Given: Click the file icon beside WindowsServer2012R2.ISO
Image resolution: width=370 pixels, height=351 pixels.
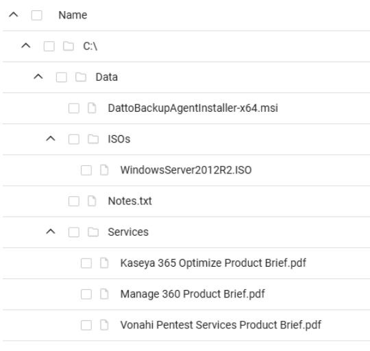Looking at the screenshot, I should tap(104, 170).
